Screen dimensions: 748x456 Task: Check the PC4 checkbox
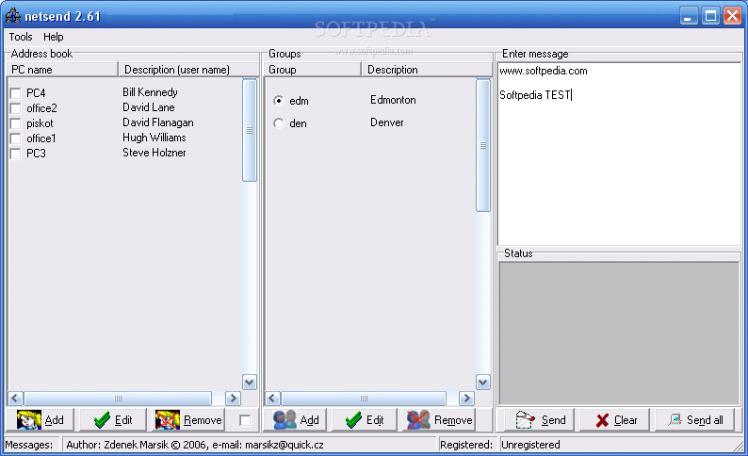coord(15,93)
